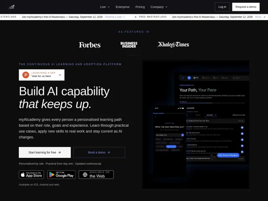The image size is (268, 201).
Task: Click the Ace, Product Designer label
Action: click(228, 155)
